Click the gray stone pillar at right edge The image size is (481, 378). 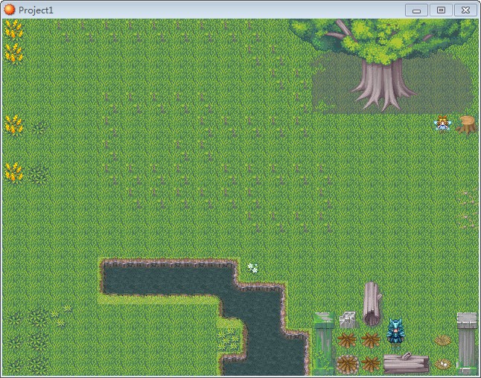(467, 343)
